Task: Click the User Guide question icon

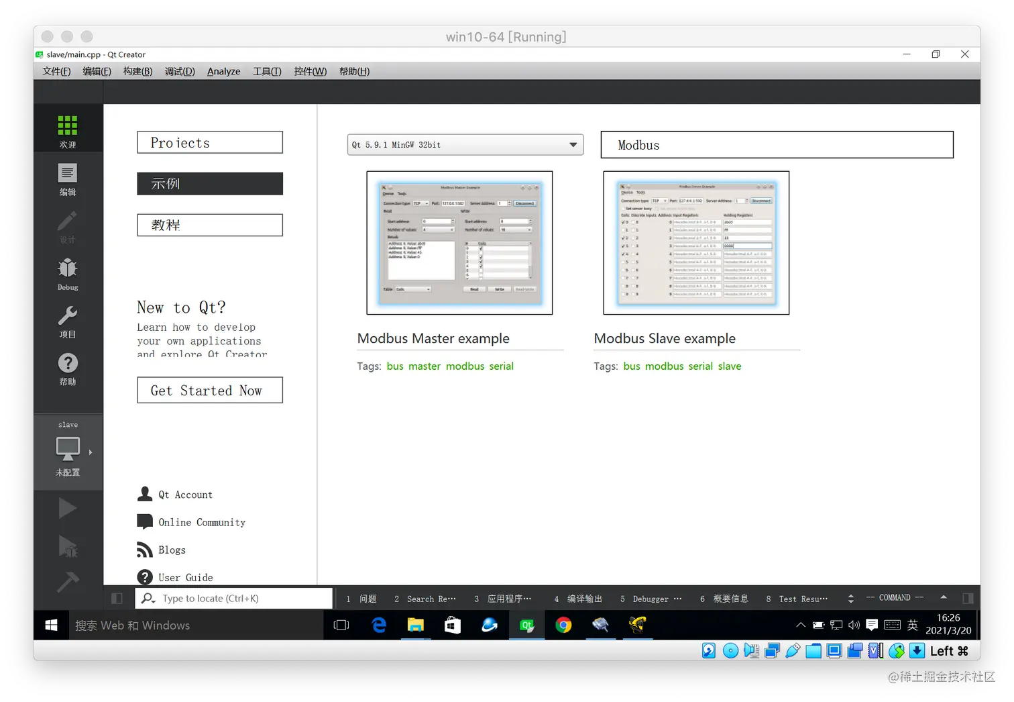Action: 145,577
